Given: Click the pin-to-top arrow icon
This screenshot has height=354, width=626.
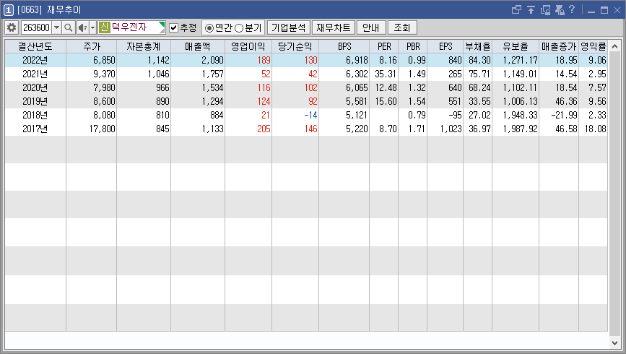Looking at the screenshot, I should [x=531, y=9].
